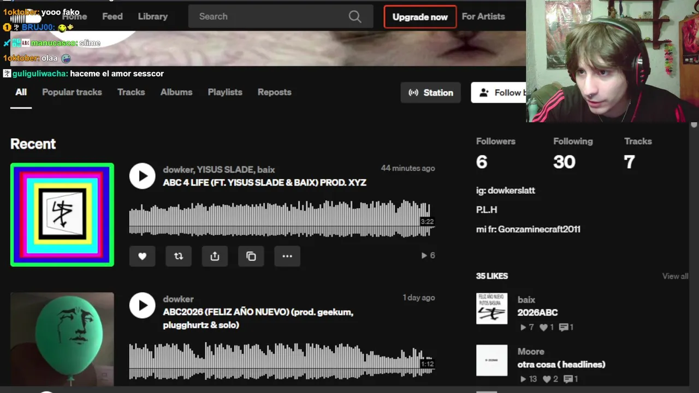Screen dimensions: 699x393
Task: Switch to the Albums tab
Action: [176, 92]
